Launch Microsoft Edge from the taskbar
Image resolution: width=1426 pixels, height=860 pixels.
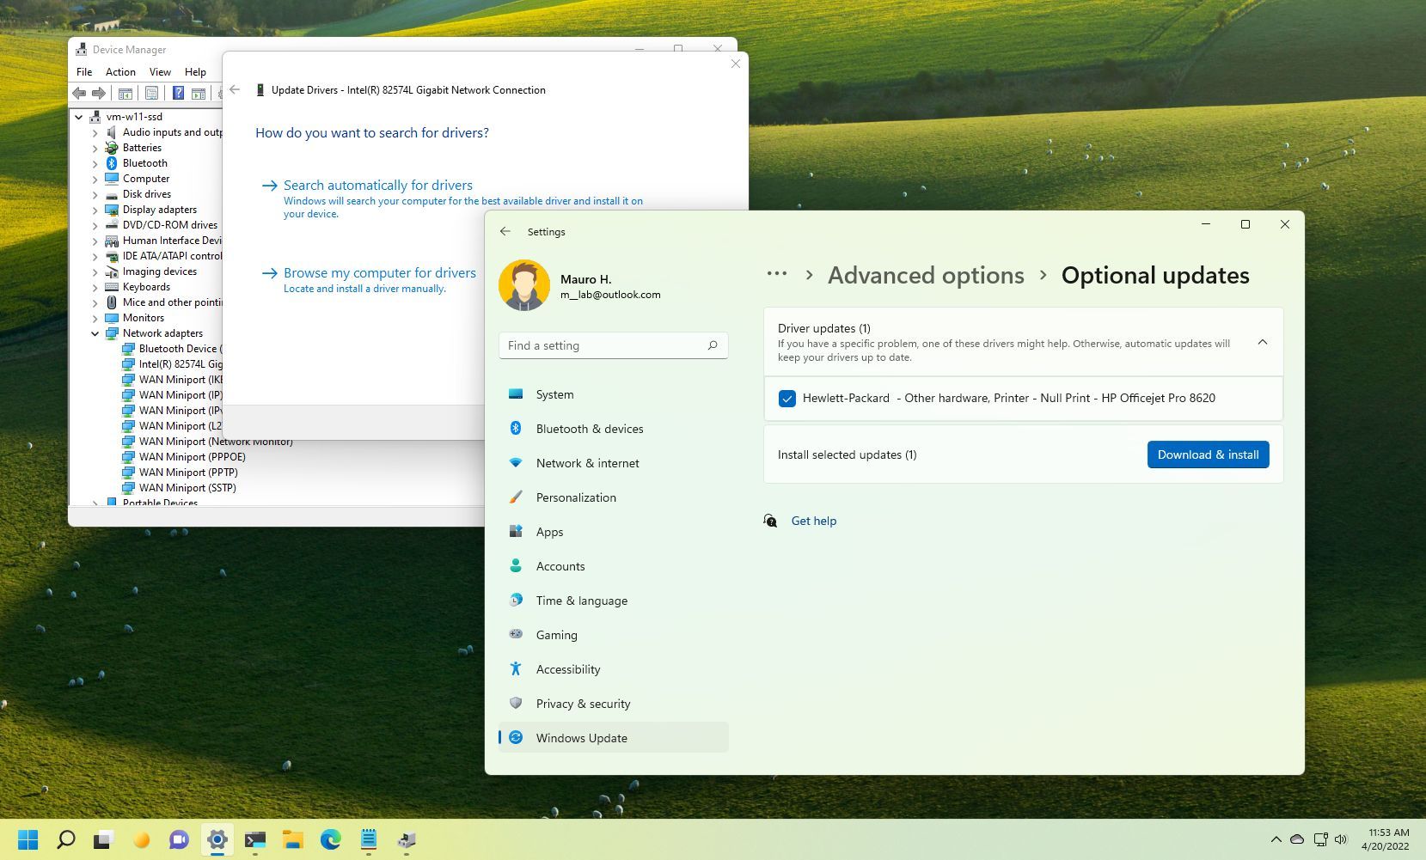point(329,839)
